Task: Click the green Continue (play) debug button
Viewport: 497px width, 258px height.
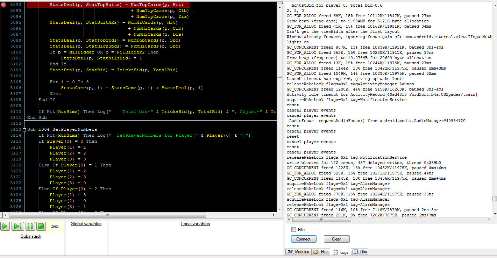Action: pyautogui.click(x=5, y=226)
